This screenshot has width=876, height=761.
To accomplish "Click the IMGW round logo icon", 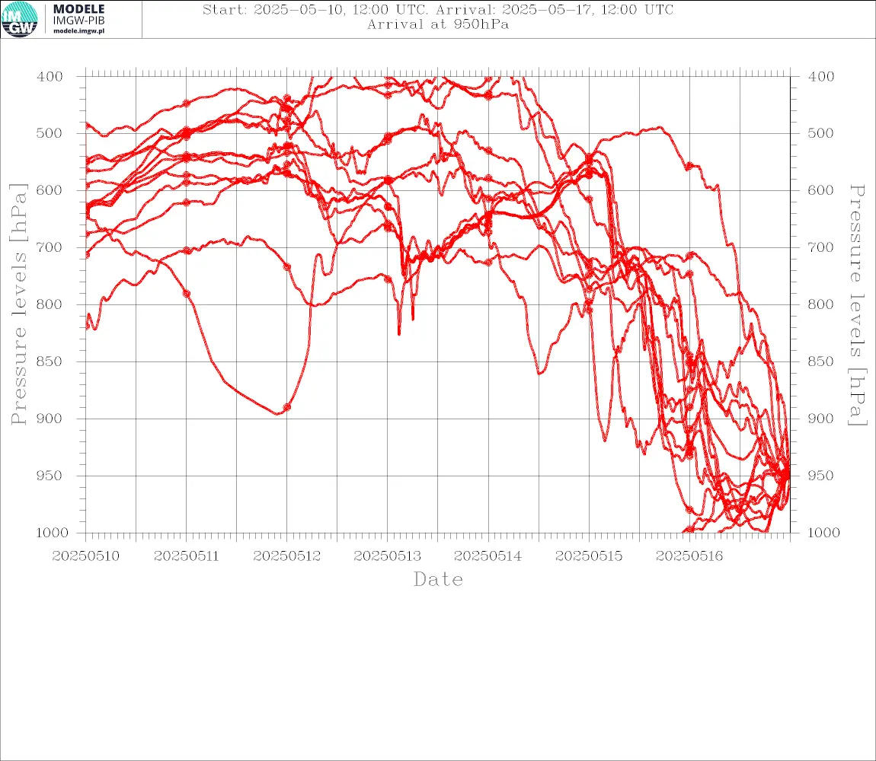I will pos(20,20).
